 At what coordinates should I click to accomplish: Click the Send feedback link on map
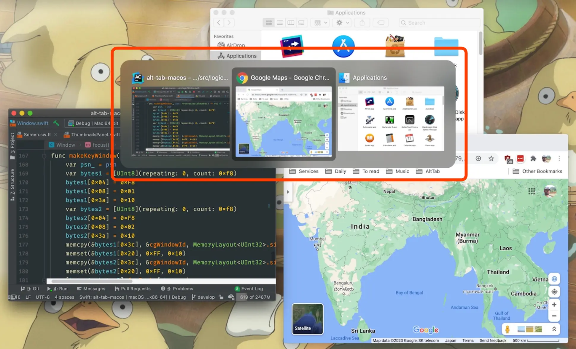(493, 340)
